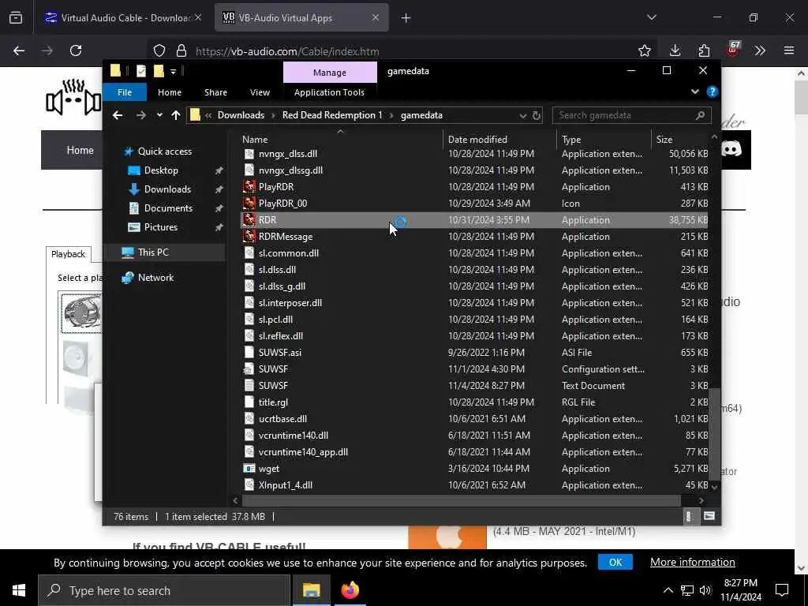This screenshot has height=606, width=808.
Task: Select the nvngx_dlss.dll file icon
Action: [249, 154]
